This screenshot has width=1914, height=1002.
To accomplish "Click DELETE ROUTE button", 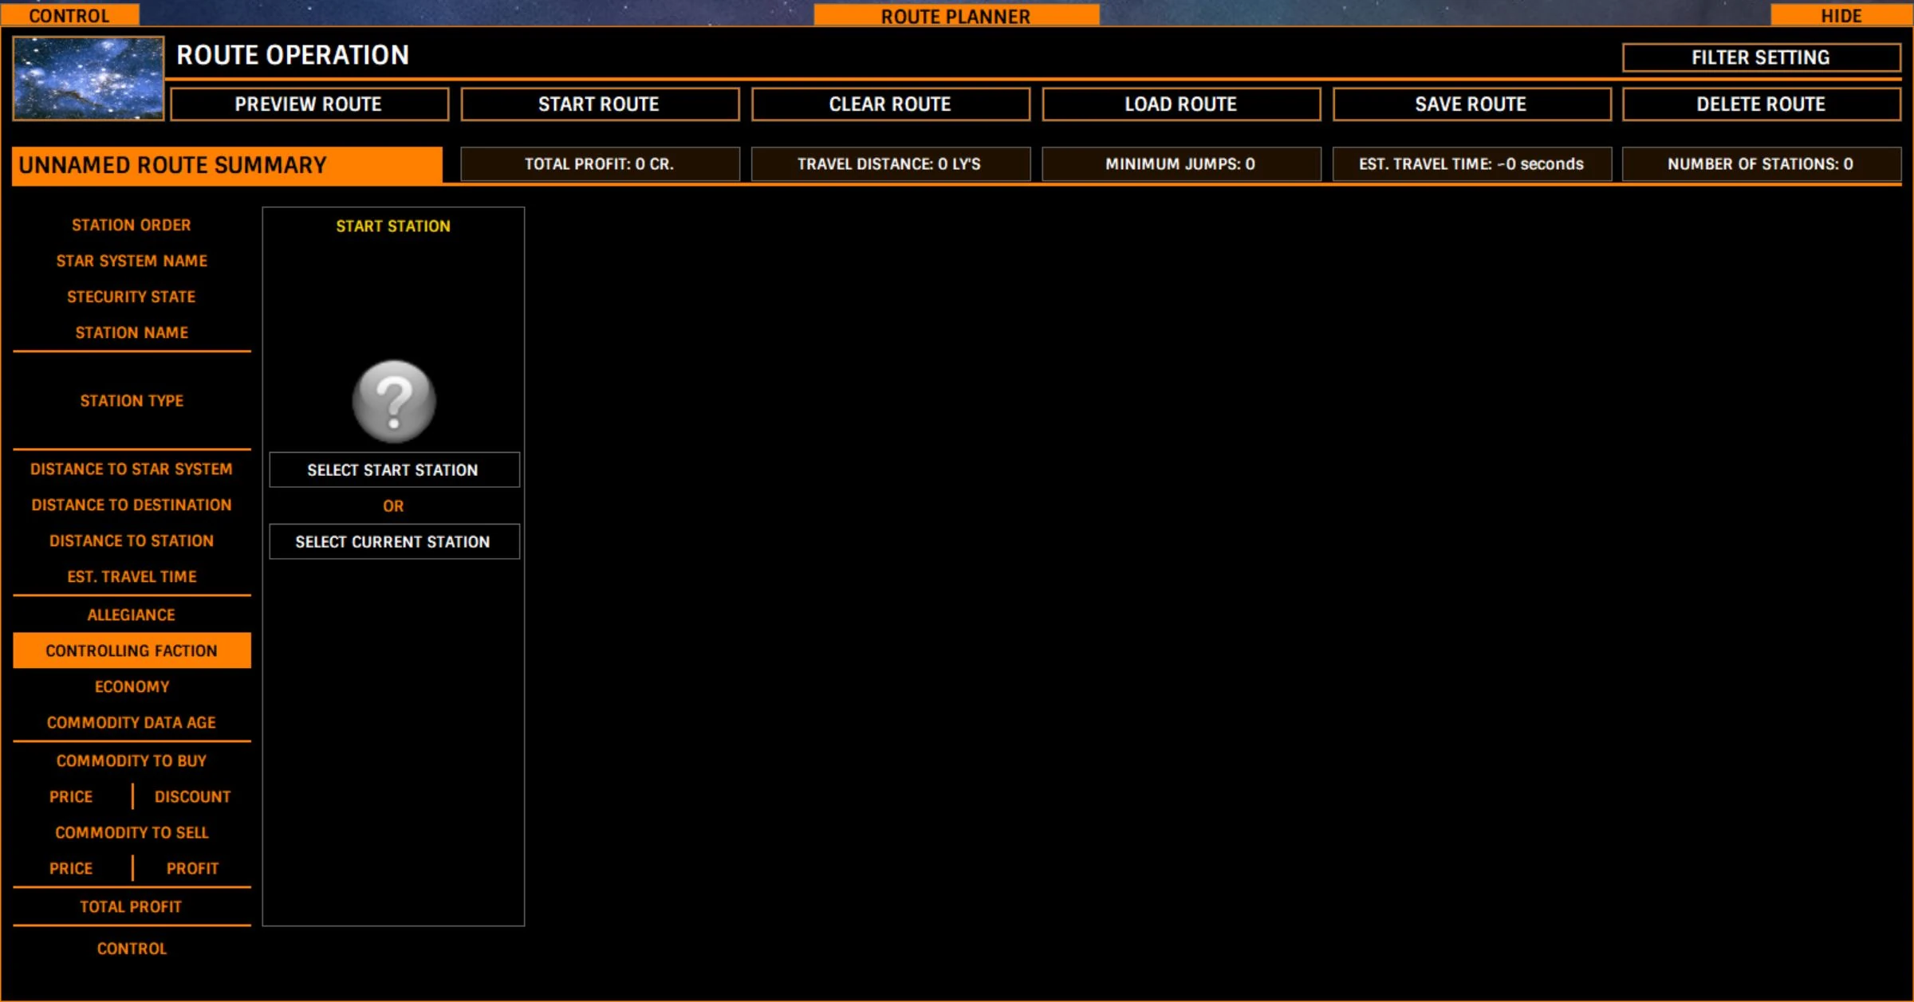I will 1761,104.
